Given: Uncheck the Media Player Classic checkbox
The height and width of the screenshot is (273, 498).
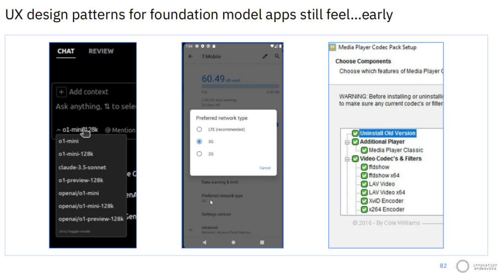Looking at the screenshot, I should tap(364, 150).
